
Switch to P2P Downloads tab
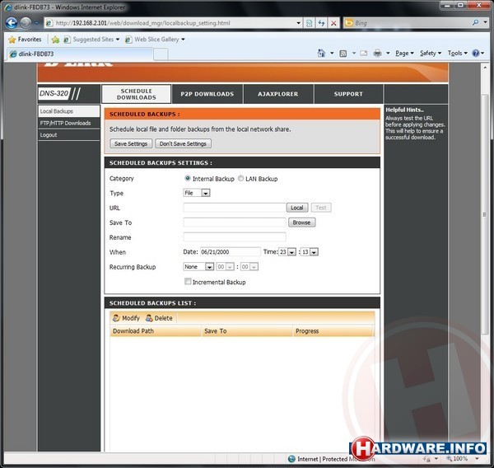(207, 94)
